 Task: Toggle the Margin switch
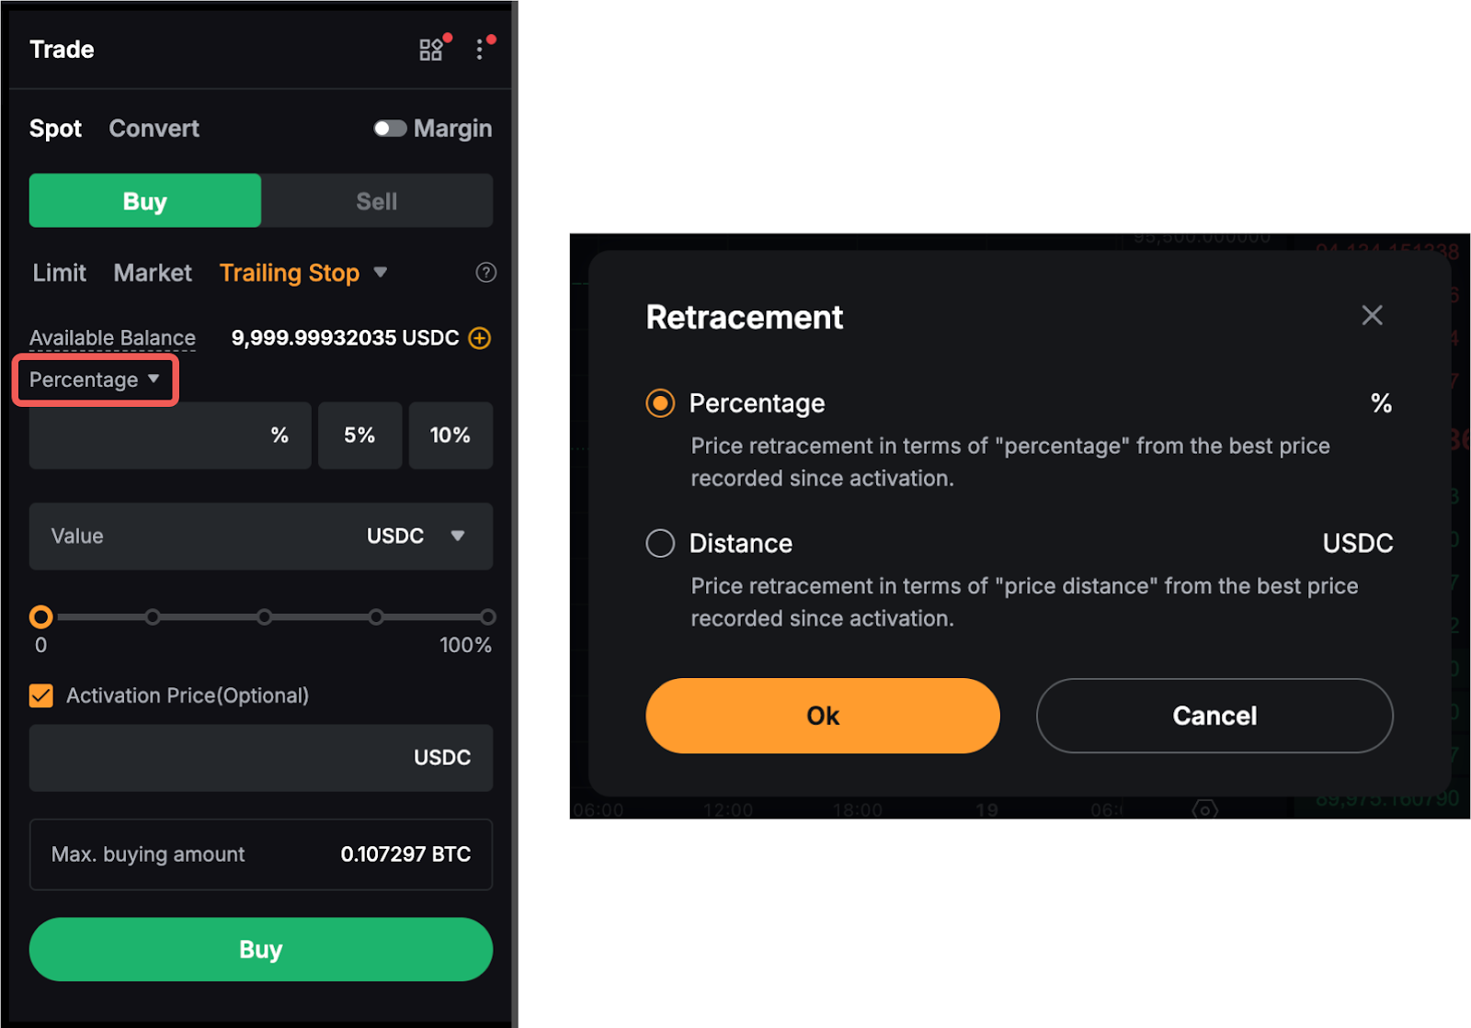tap(390, 129)
